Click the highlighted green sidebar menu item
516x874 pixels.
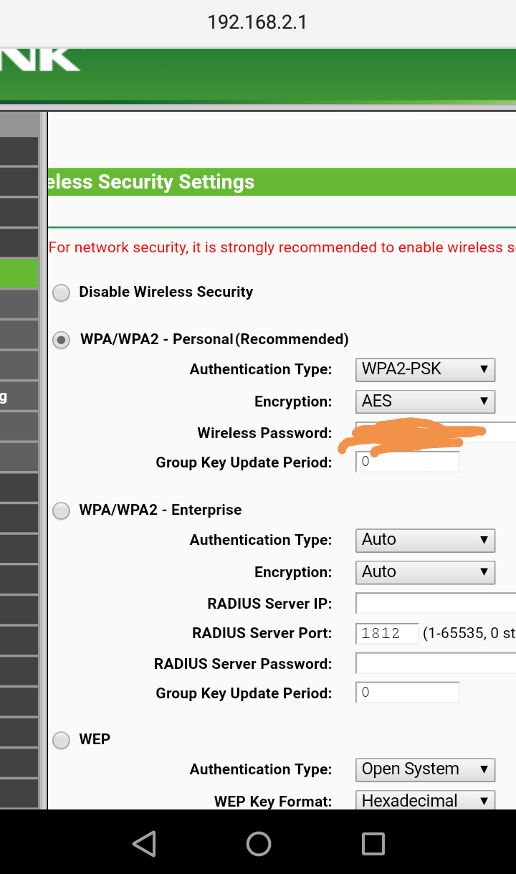[19, 274]
